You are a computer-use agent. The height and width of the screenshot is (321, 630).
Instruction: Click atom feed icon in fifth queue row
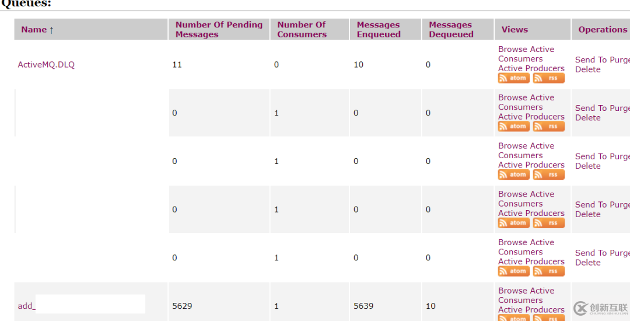(x=513, y=271)
